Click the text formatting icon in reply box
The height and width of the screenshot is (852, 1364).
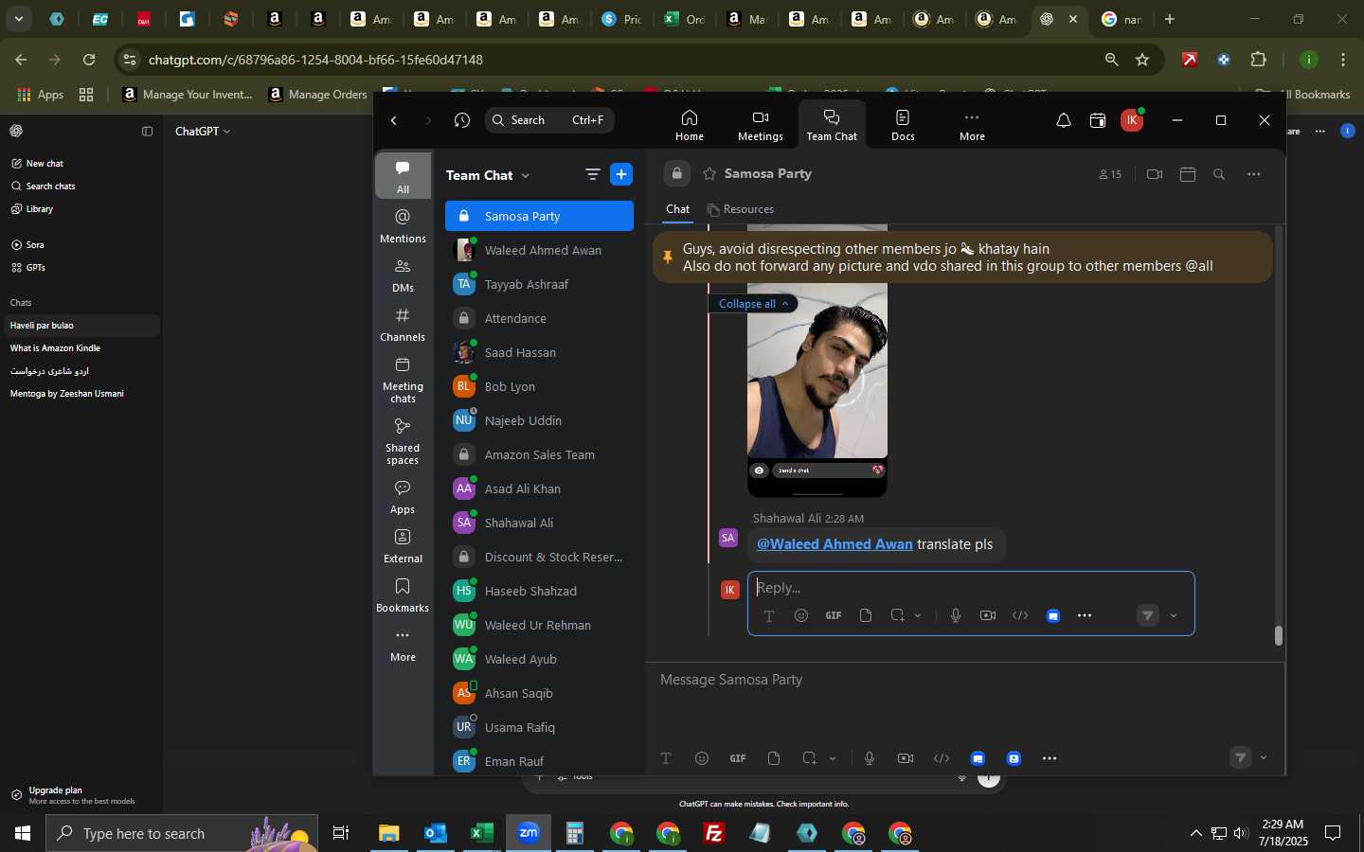coord(769,616)
